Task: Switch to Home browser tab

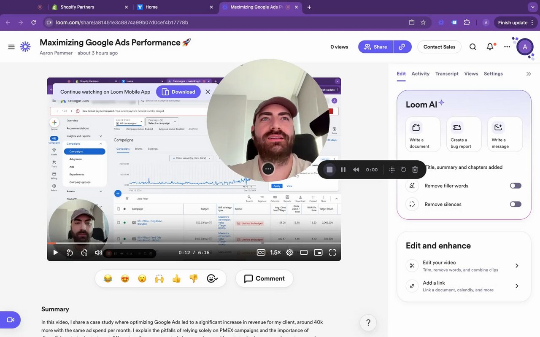Action: [x=175, y=7]
